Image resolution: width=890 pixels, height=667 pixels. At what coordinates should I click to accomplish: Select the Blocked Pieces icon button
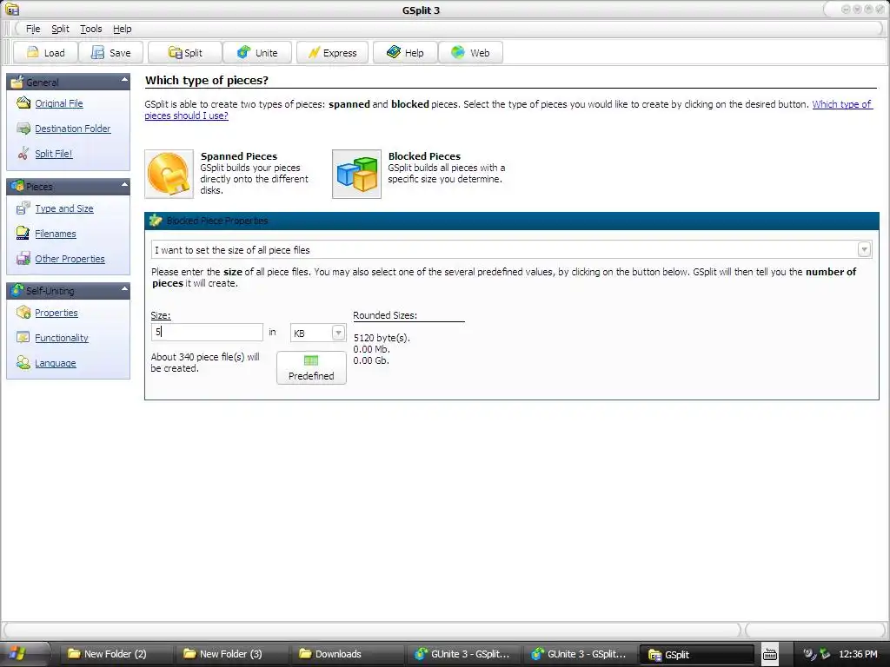[x=356, y=174]
